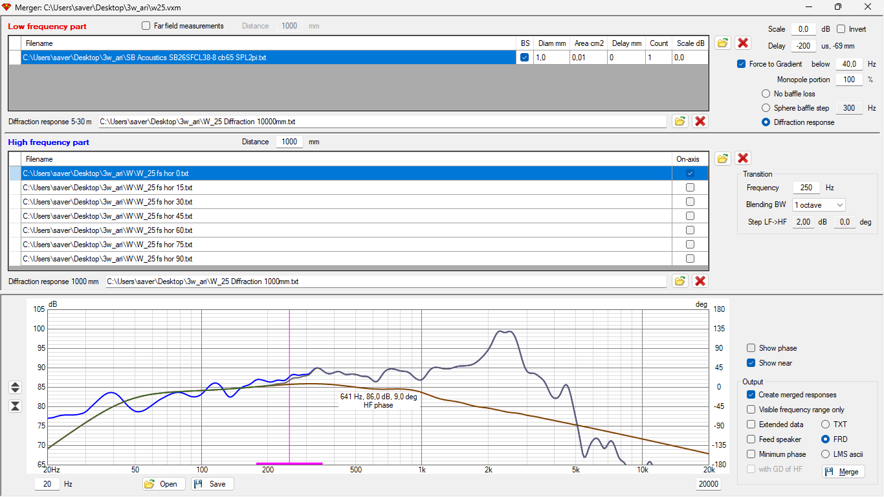Screen dimensions: 884x497
Task: Check On-axis for W_25 fs hor 30.txt
Action: click(690, 202)
